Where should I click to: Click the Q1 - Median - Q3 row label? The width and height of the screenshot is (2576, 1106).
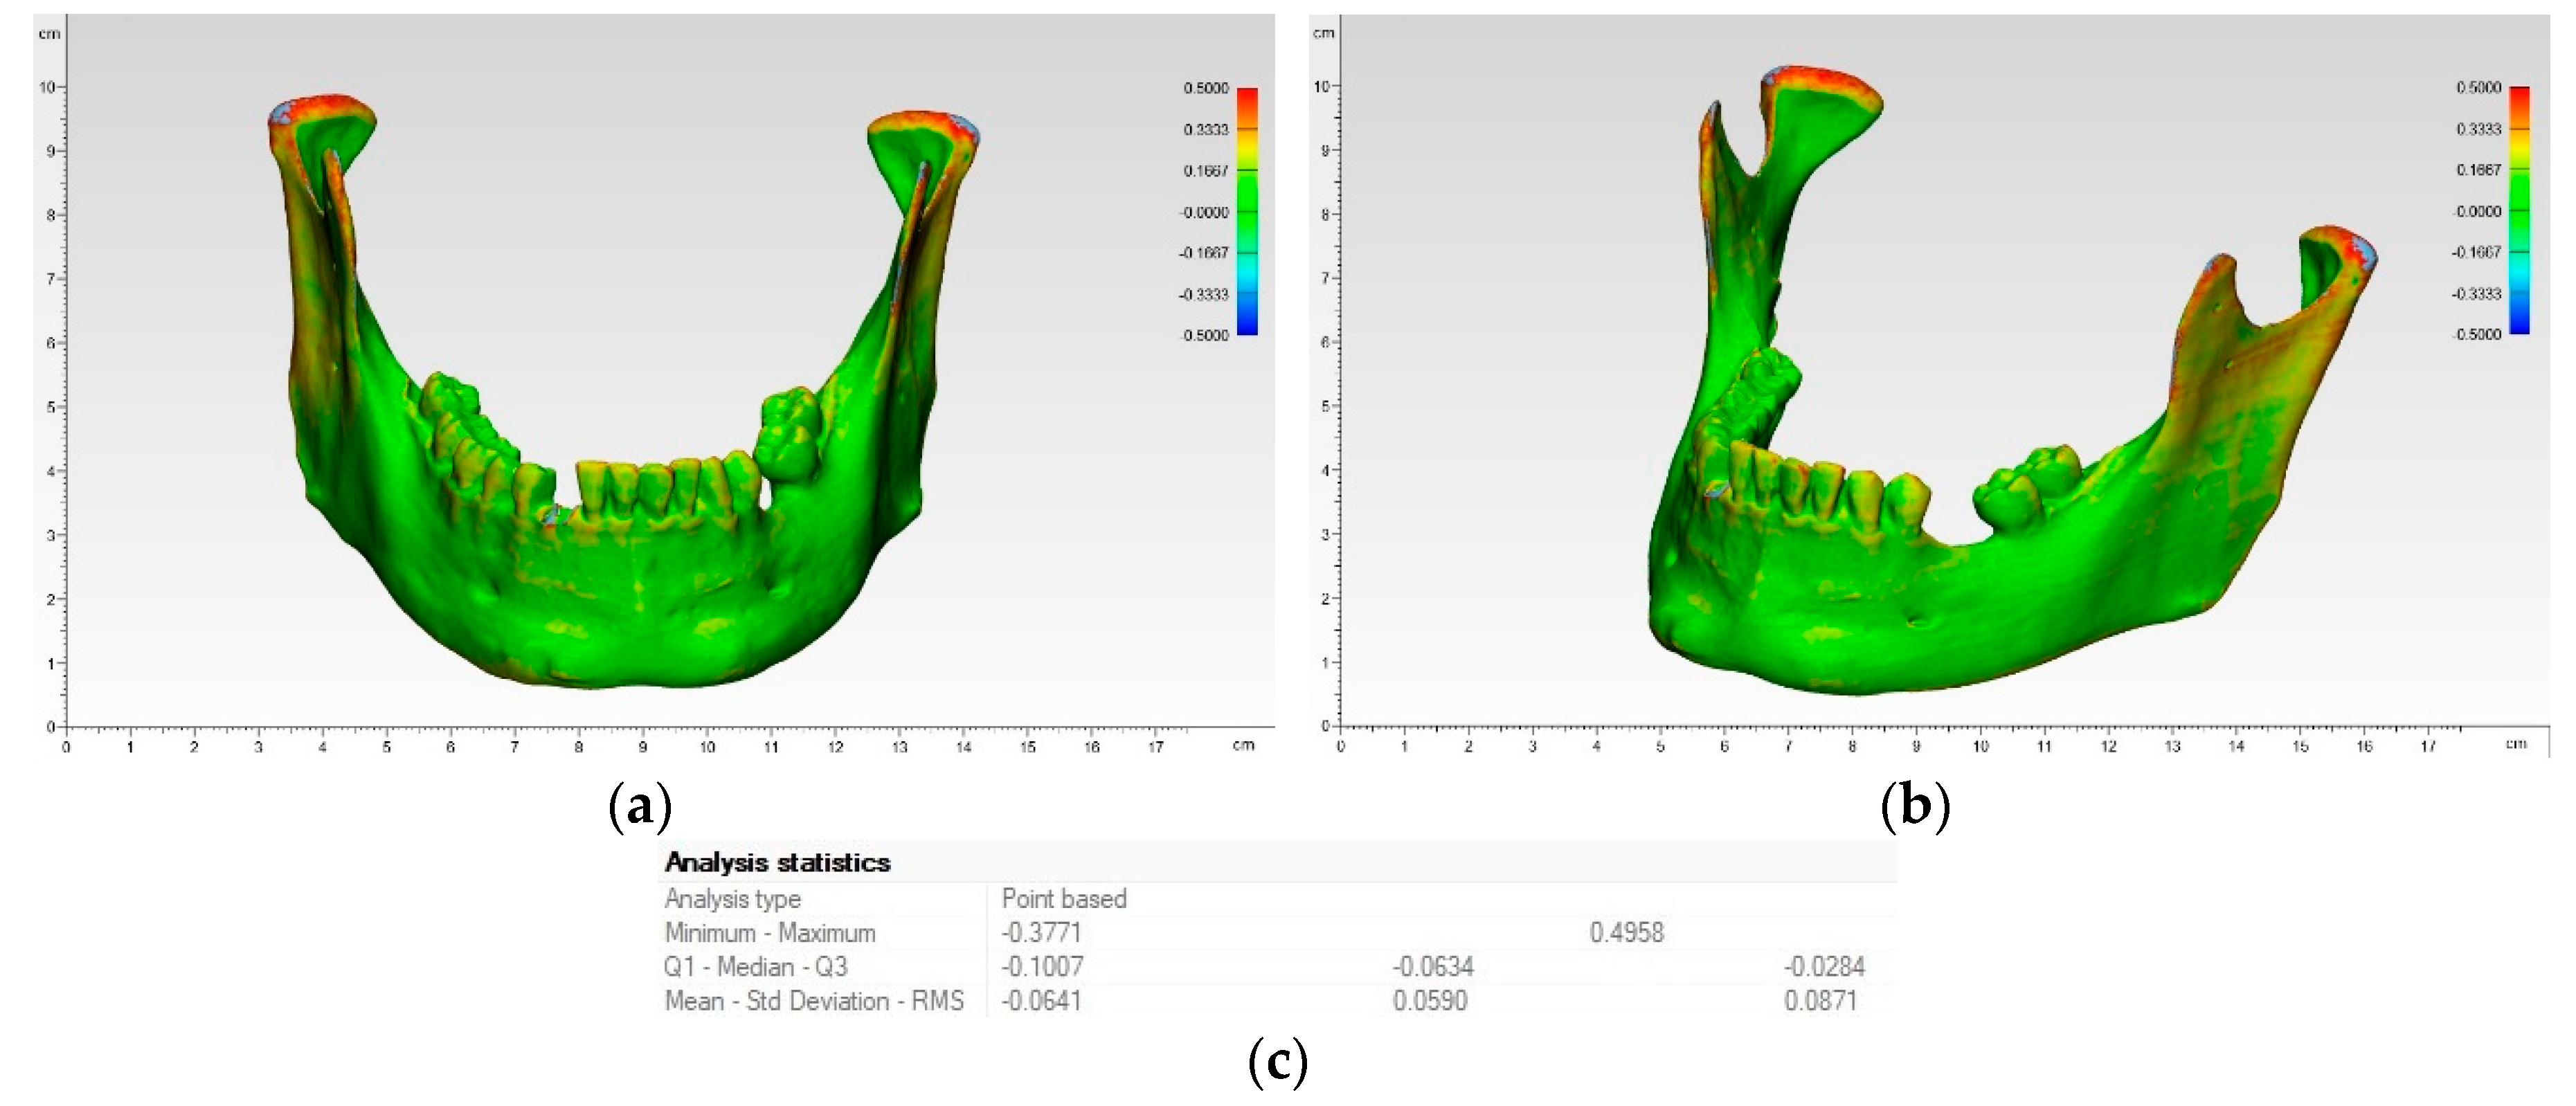(x=755, y=967)
